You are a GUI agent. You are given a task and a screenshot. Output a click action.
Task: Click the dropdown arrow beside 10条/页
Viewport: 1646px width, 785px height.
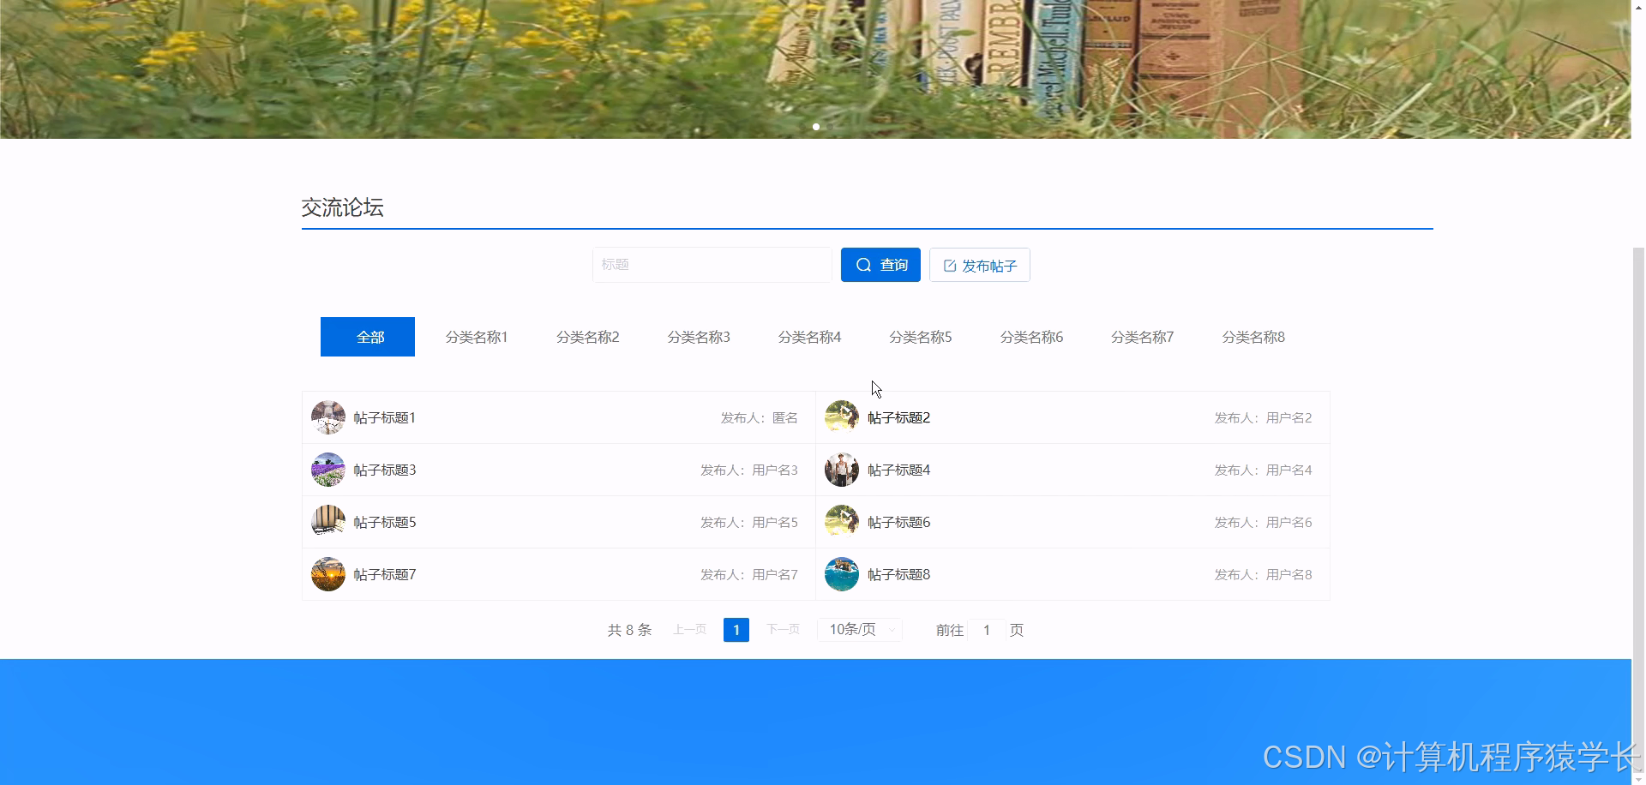point(890,629)
